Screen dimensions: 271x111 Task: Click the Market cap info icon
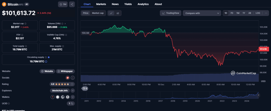click(25, 24)
